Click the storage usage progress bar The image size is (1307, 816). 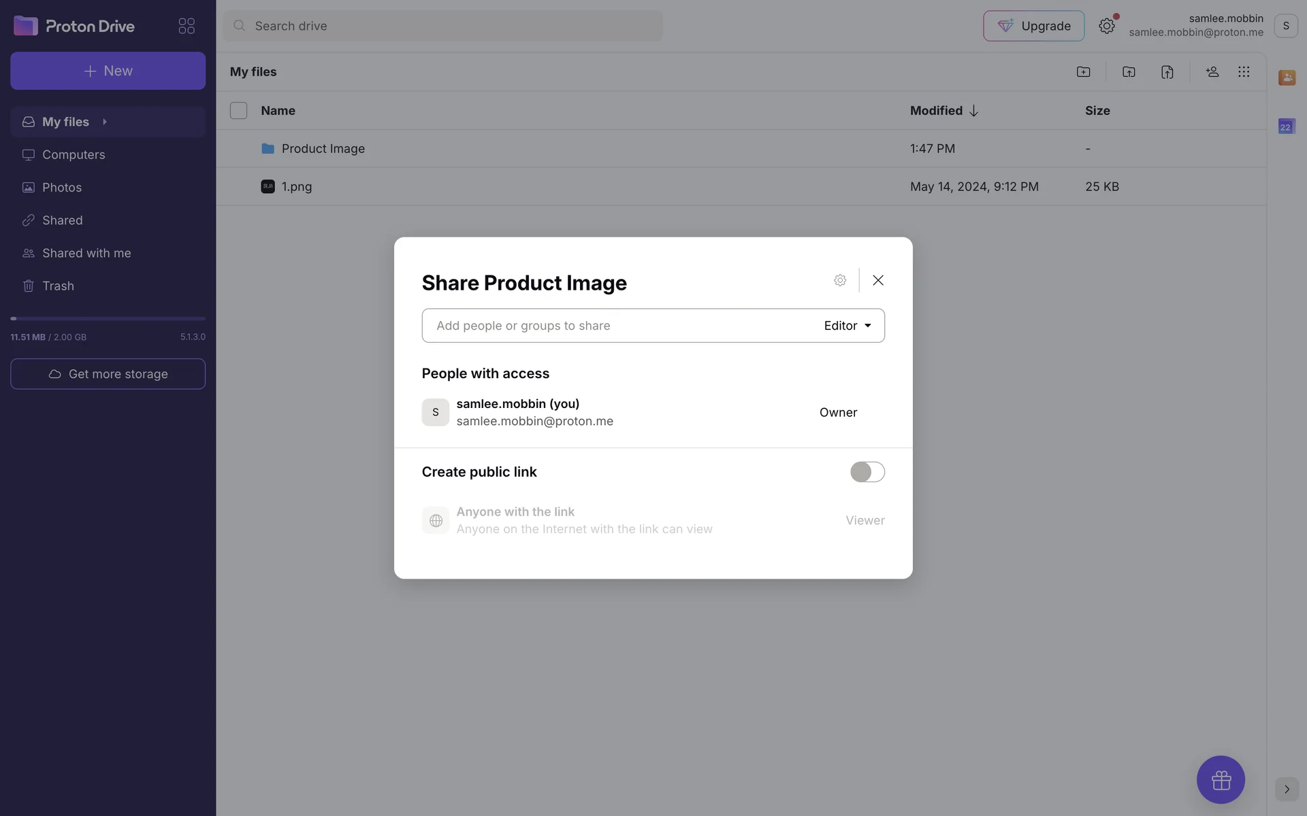click(x=108, y=318)
